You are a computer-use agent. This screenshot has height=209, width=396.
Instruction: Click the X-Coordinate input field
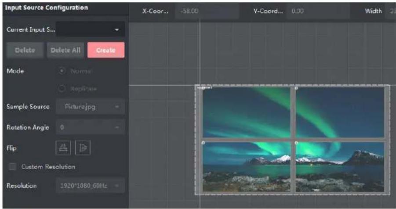tap(207, 11)
